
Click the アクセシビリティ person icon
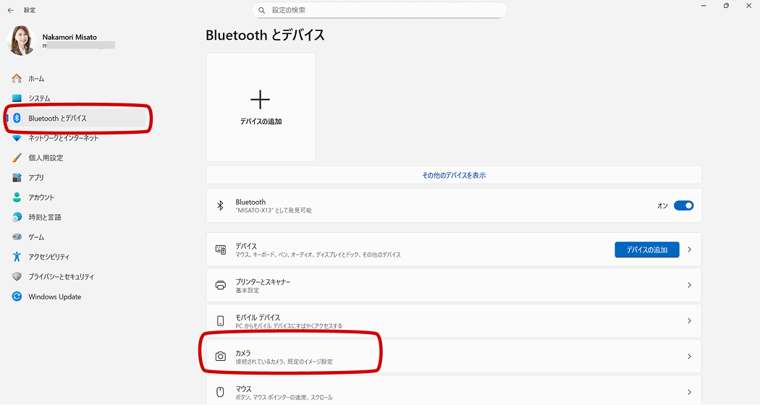coord(17,257)
